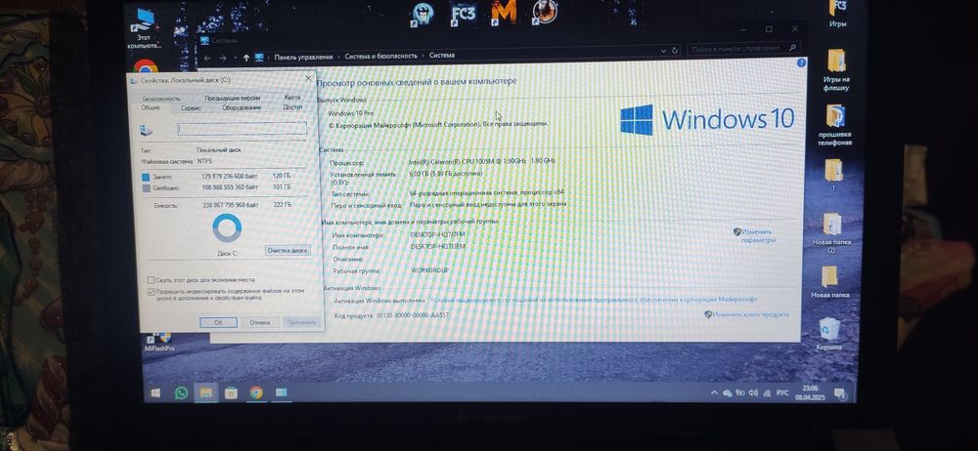Focus the Control Panel search box
Screen dimensions: 978x451
743,48
